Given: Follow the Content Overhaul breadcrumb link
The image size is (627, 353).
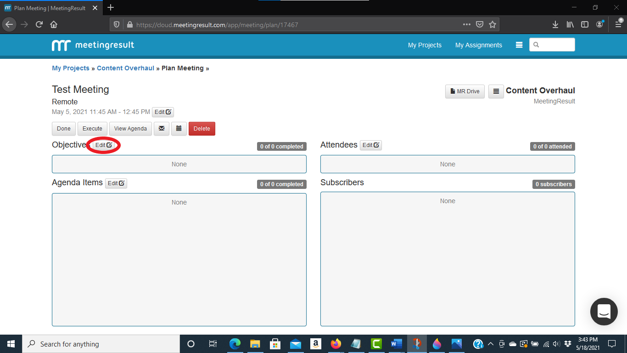Looking at the screenshot, I should point(125,68).
